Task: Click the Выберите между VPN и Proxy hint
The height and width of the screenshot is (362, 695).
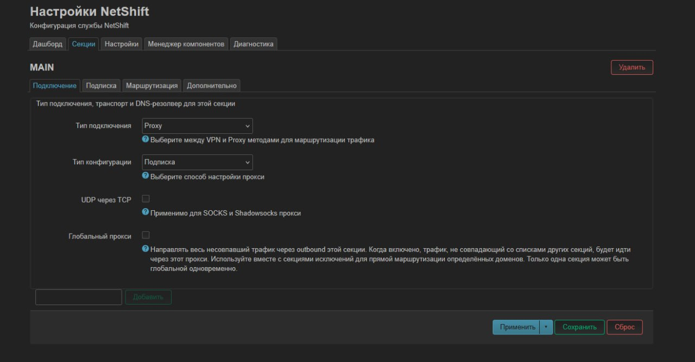Action: click(262, 140)
